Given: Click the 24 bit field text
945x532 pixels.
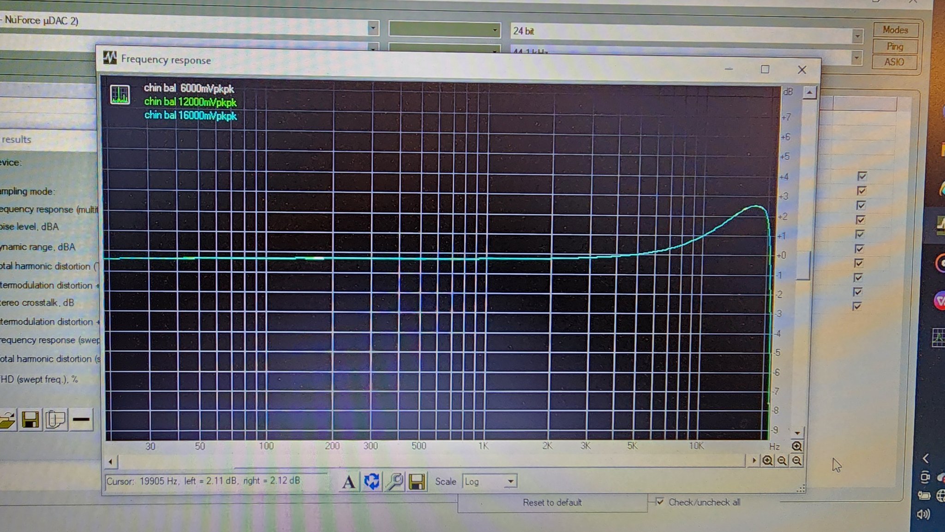Looking at the screenshot, I should (x=524, y=31).
